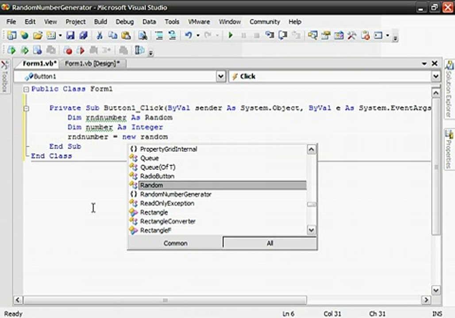The width and height of the screenshot is (455, 318).
Task: Click the Open File folder icon
Action: click(38, 36)
